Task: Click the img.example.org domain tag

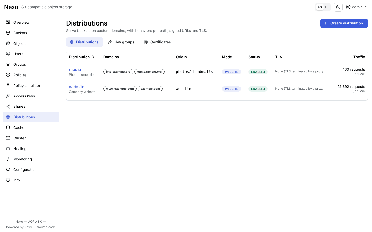Action: [x=118, y=72]
